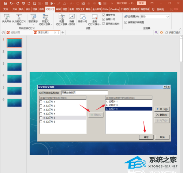
Task: Expand Present Online dropdown arrow
Action: click(x=34, y=24)
